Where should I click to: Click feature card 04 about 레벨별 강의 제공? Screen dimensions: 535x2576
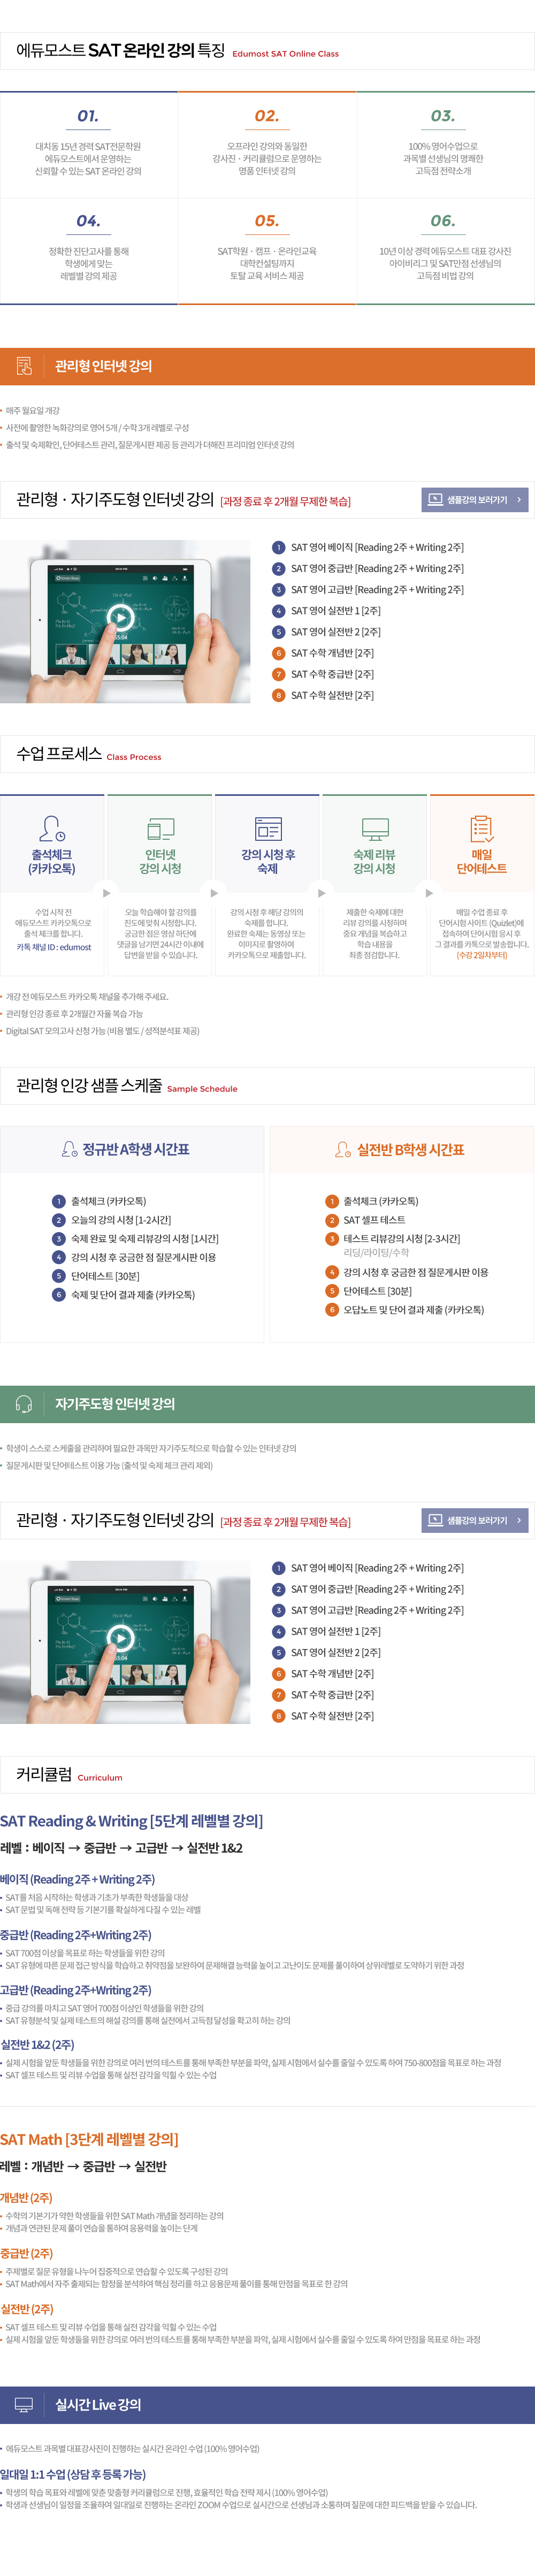point(89,251)
